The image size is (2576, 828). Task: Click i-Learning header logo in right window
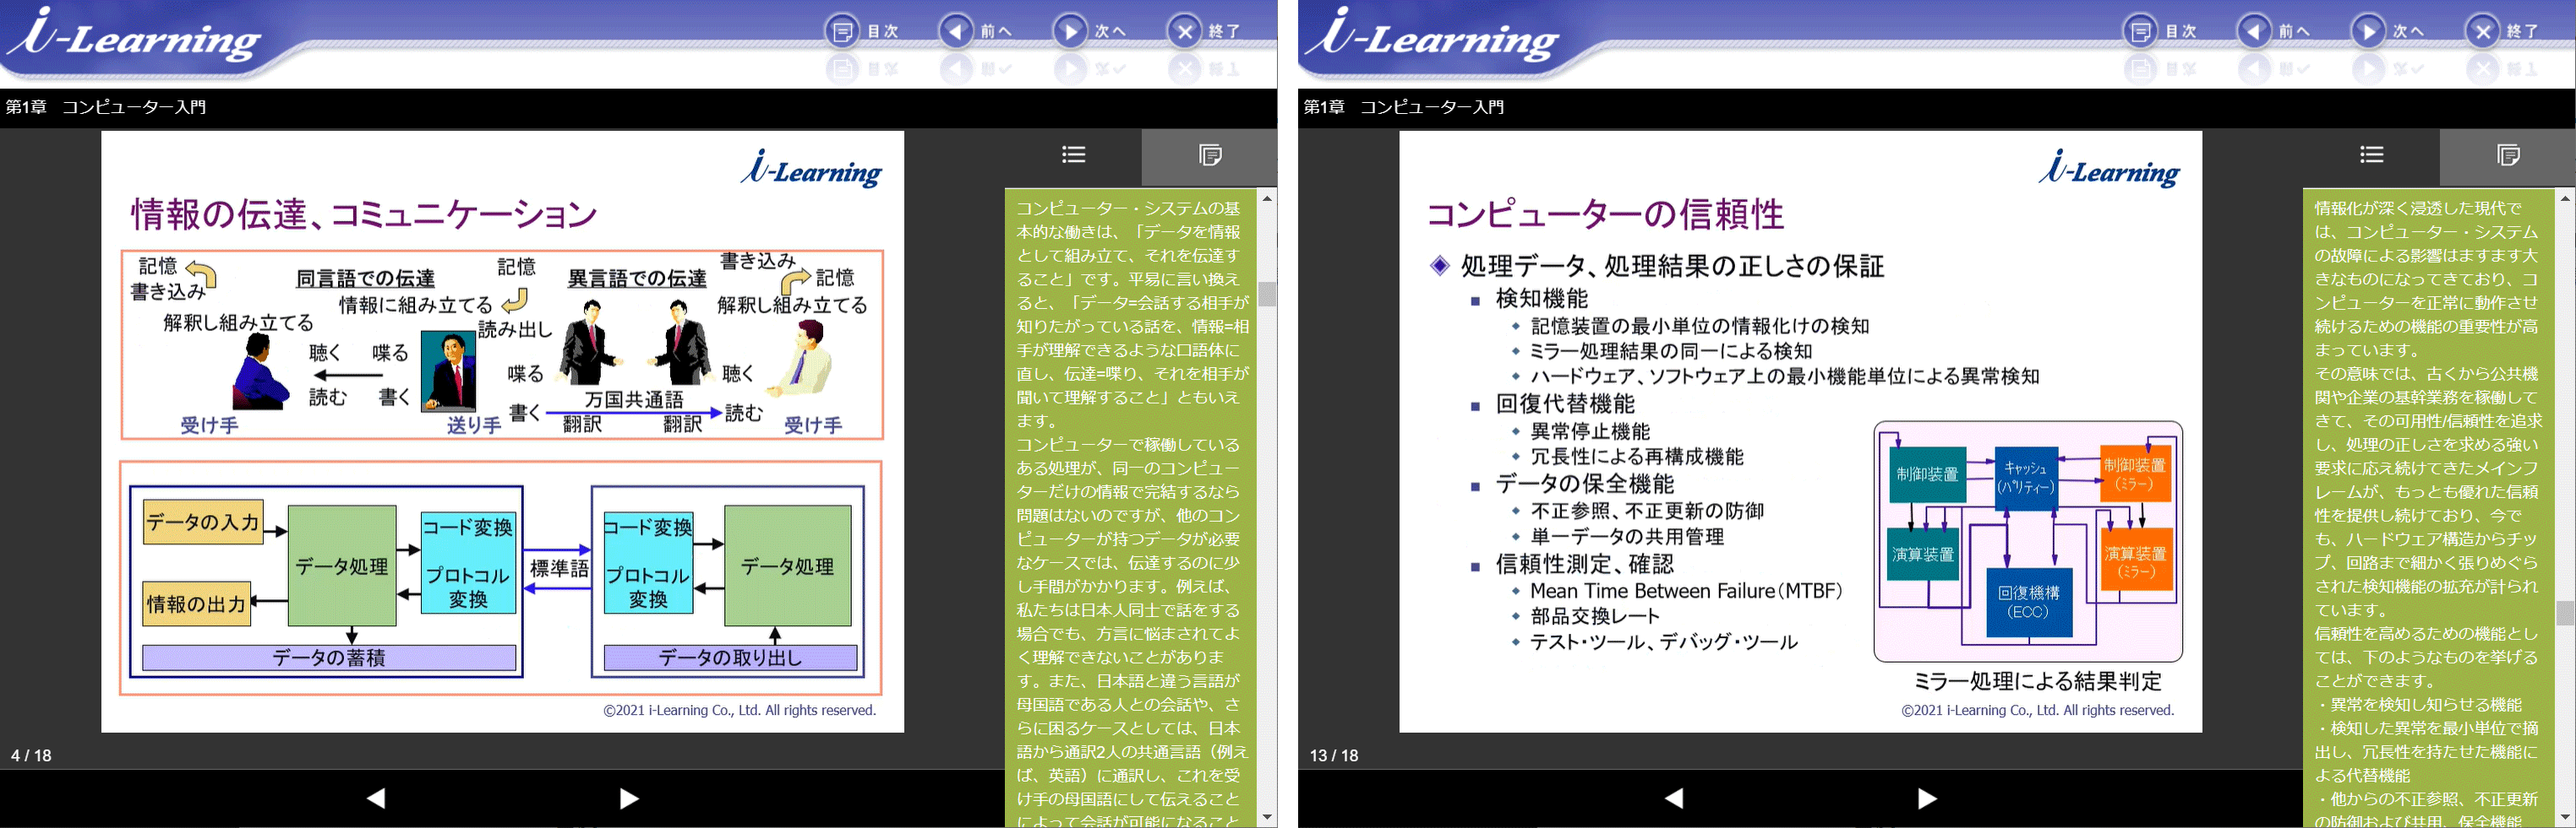[x=1433, y=37]
